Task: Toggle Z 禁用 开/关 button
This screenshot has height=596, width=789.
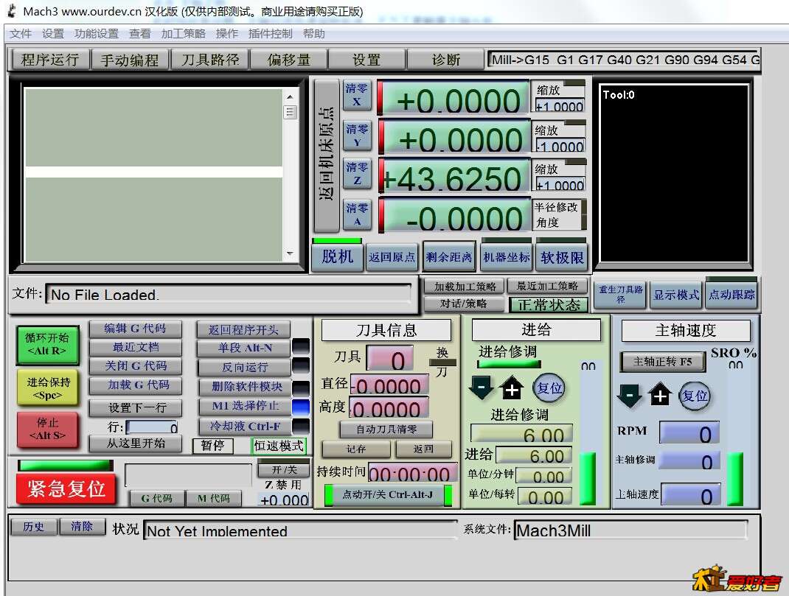Action: pos(284,470)
